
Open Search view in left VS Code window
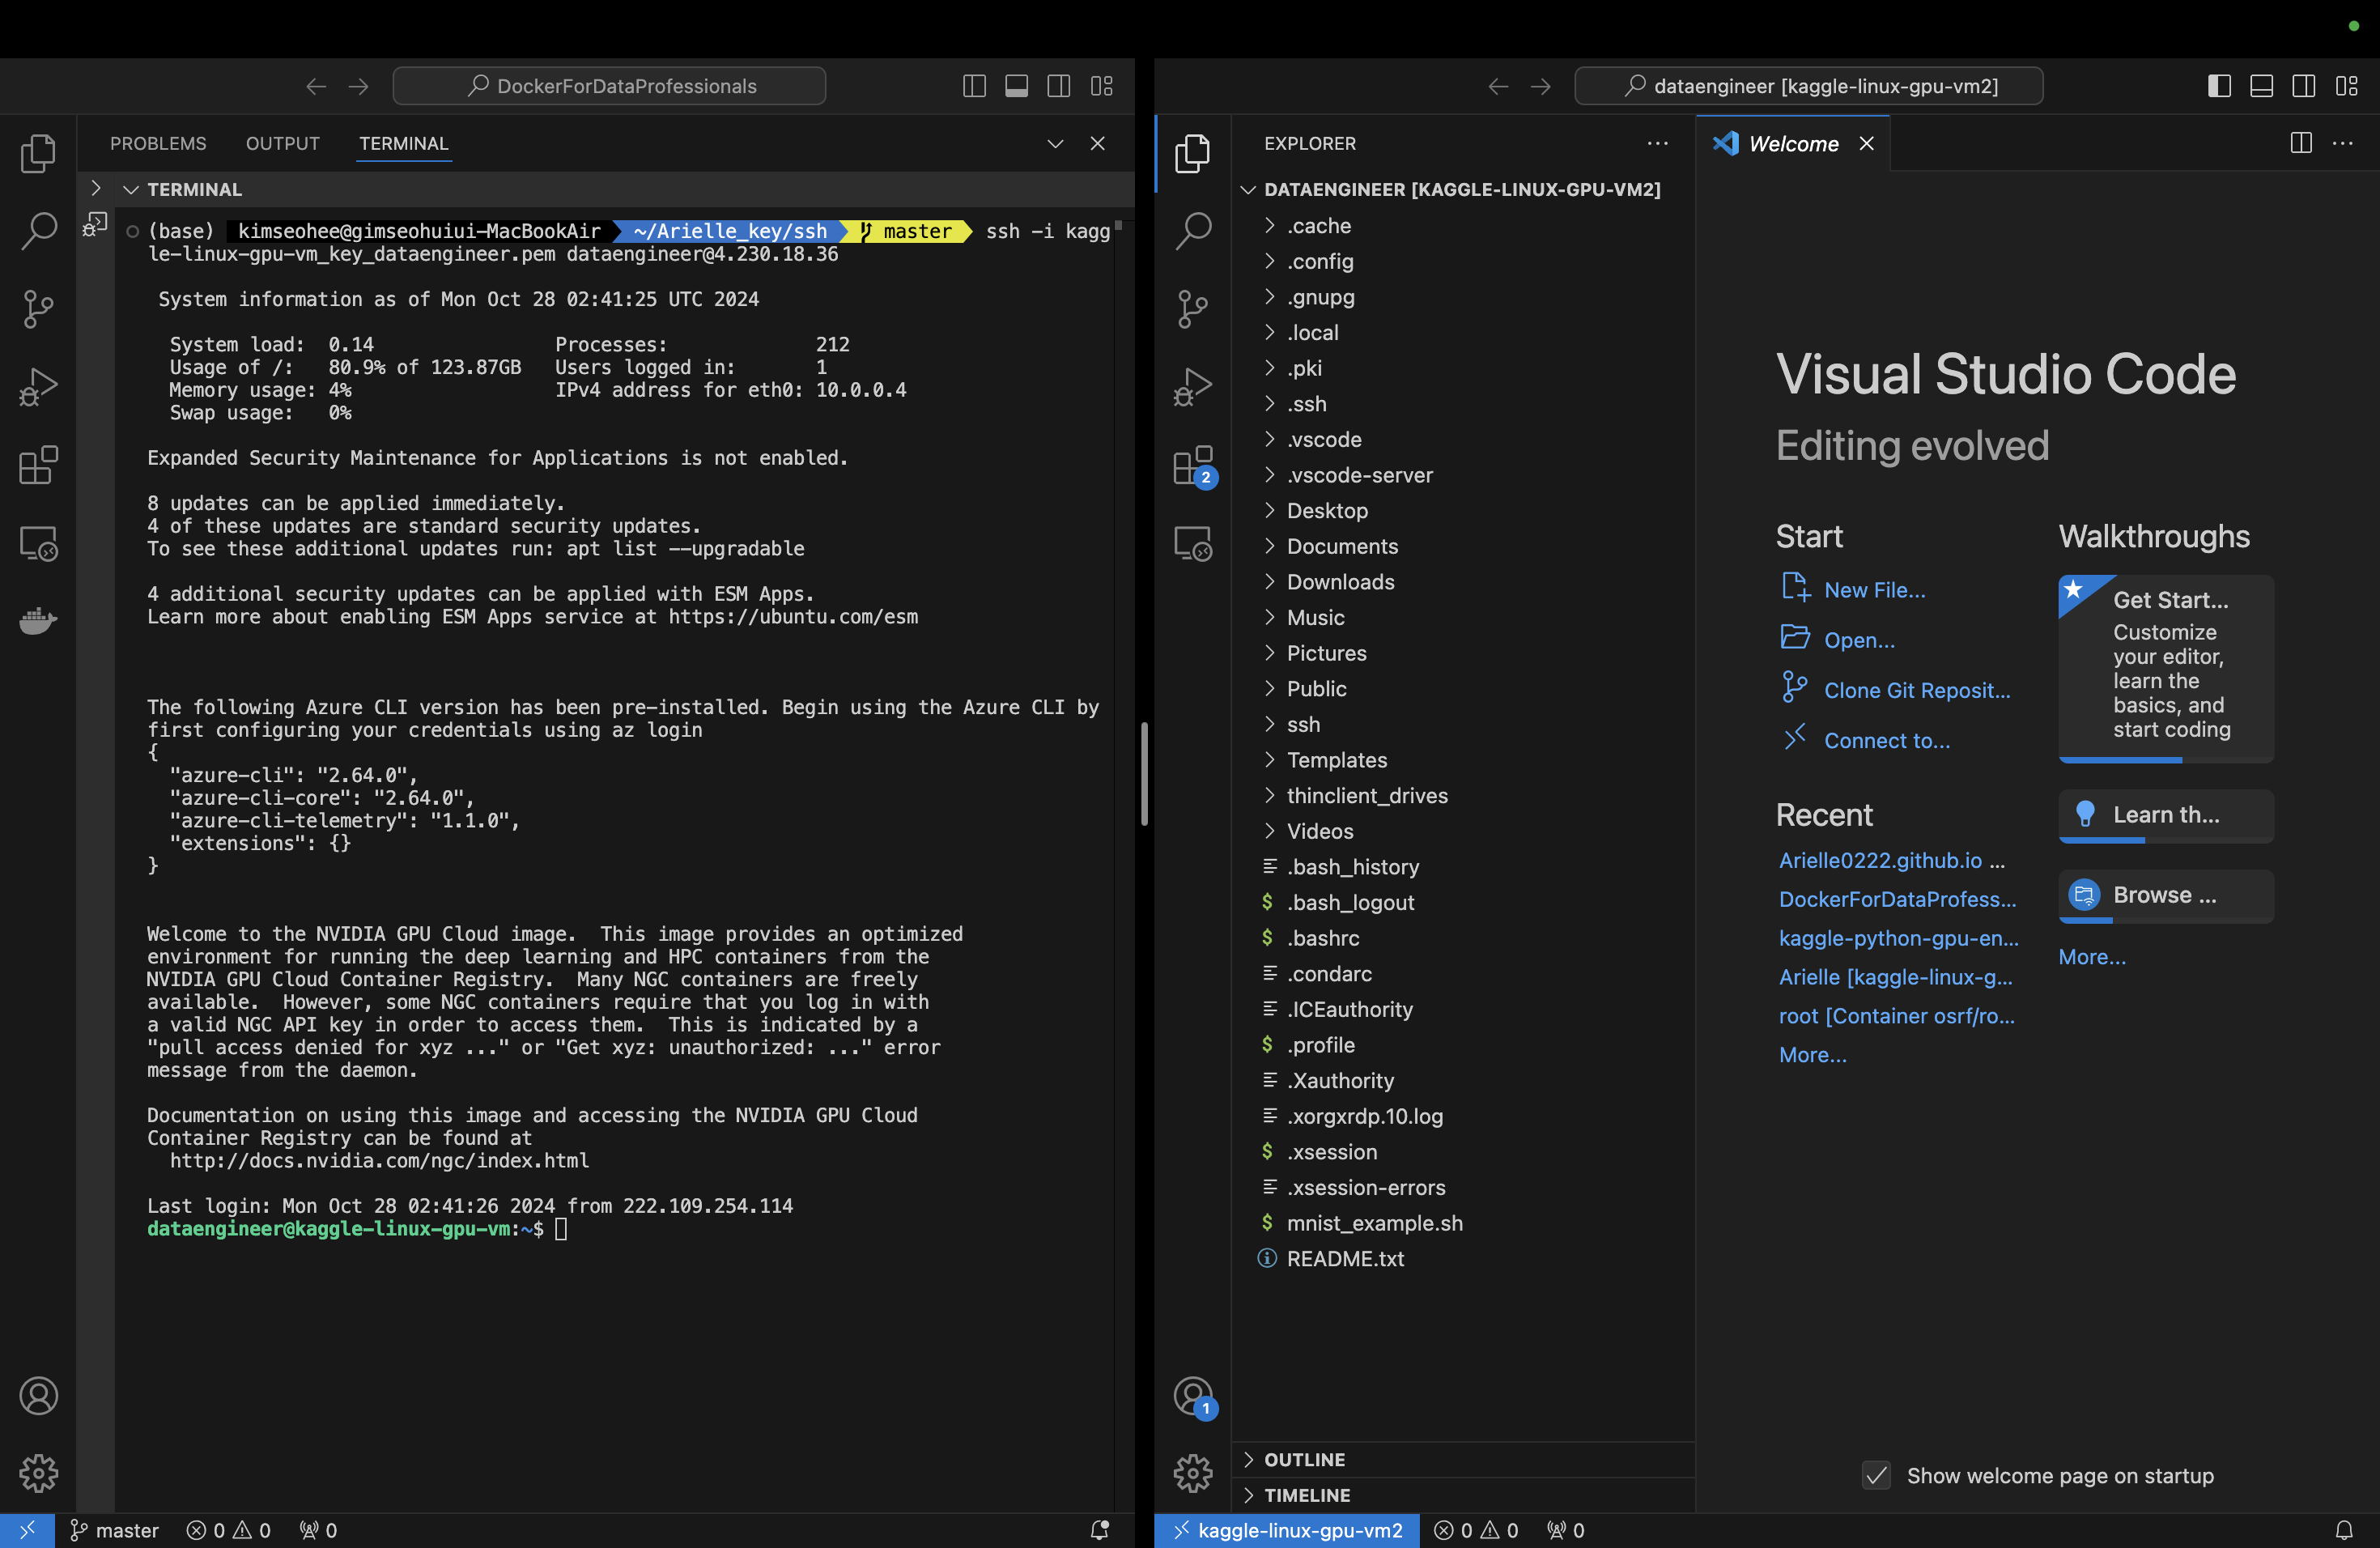[38, 230]
